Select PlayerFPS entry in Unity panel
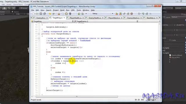The height and width of the screenshot is (104, 186). pos(174,57)
